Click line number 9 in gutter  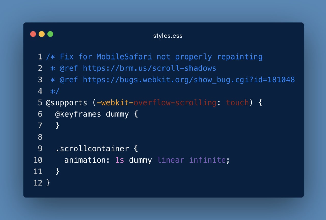[x=40, y=148]
